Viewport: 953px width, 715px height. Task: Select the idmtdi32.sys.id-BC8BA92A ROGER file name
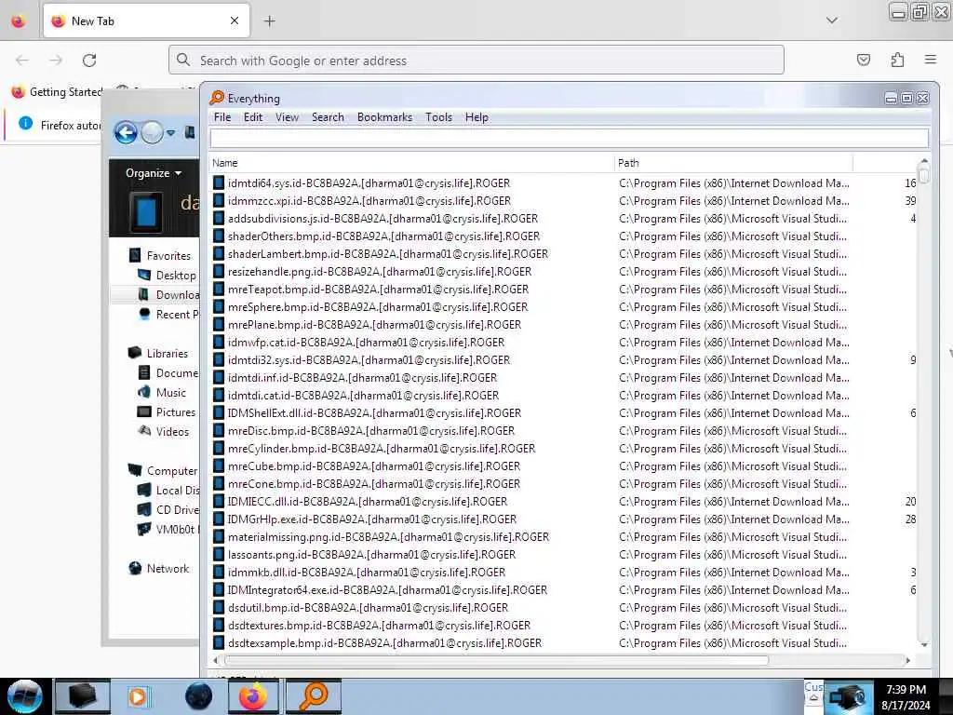click(369, 360)
